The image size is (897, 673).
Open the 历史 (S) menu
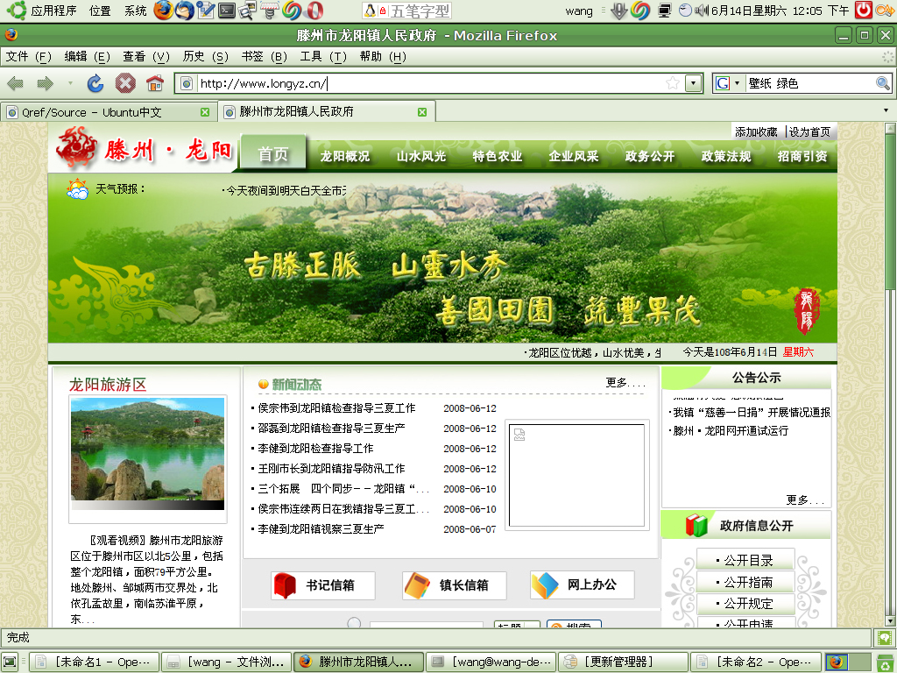click(x=205, y=57)
